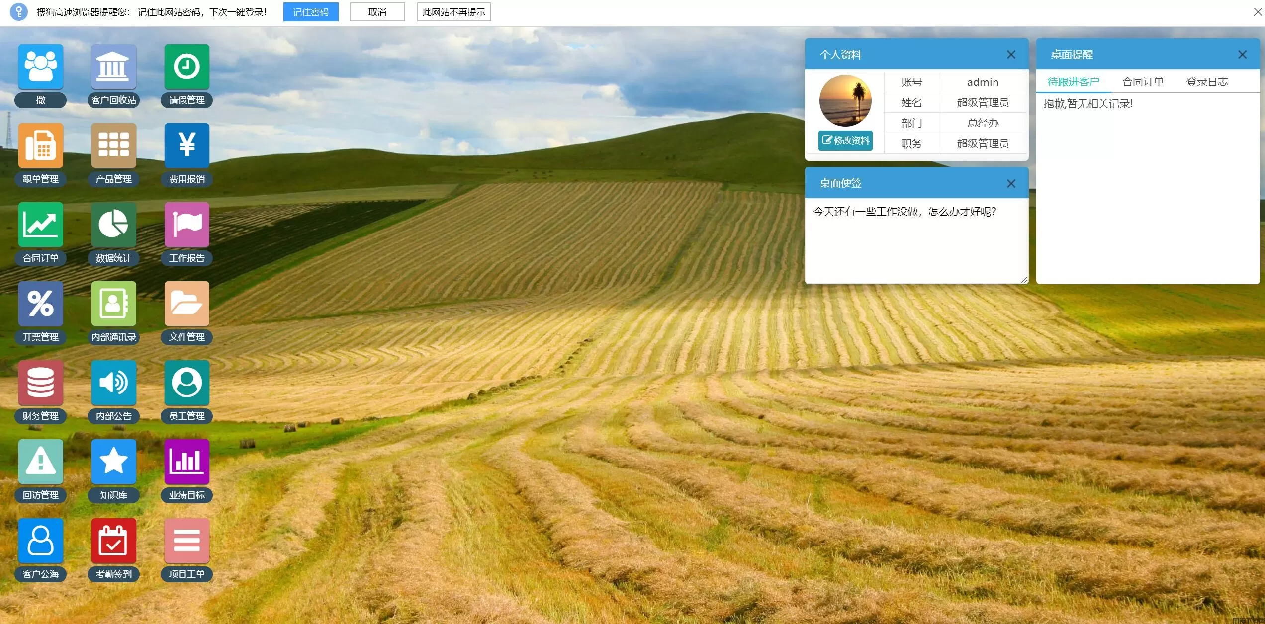Select the 待跟进客户 tab

tap(1073, 82)
